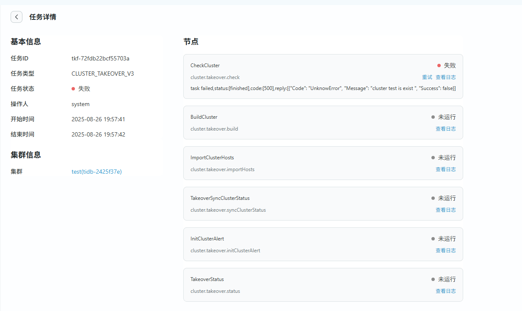Click the red failed dot in CheckCluster
Image resolution: width=522 pixels, height=311 pixels.
(439, 65)
